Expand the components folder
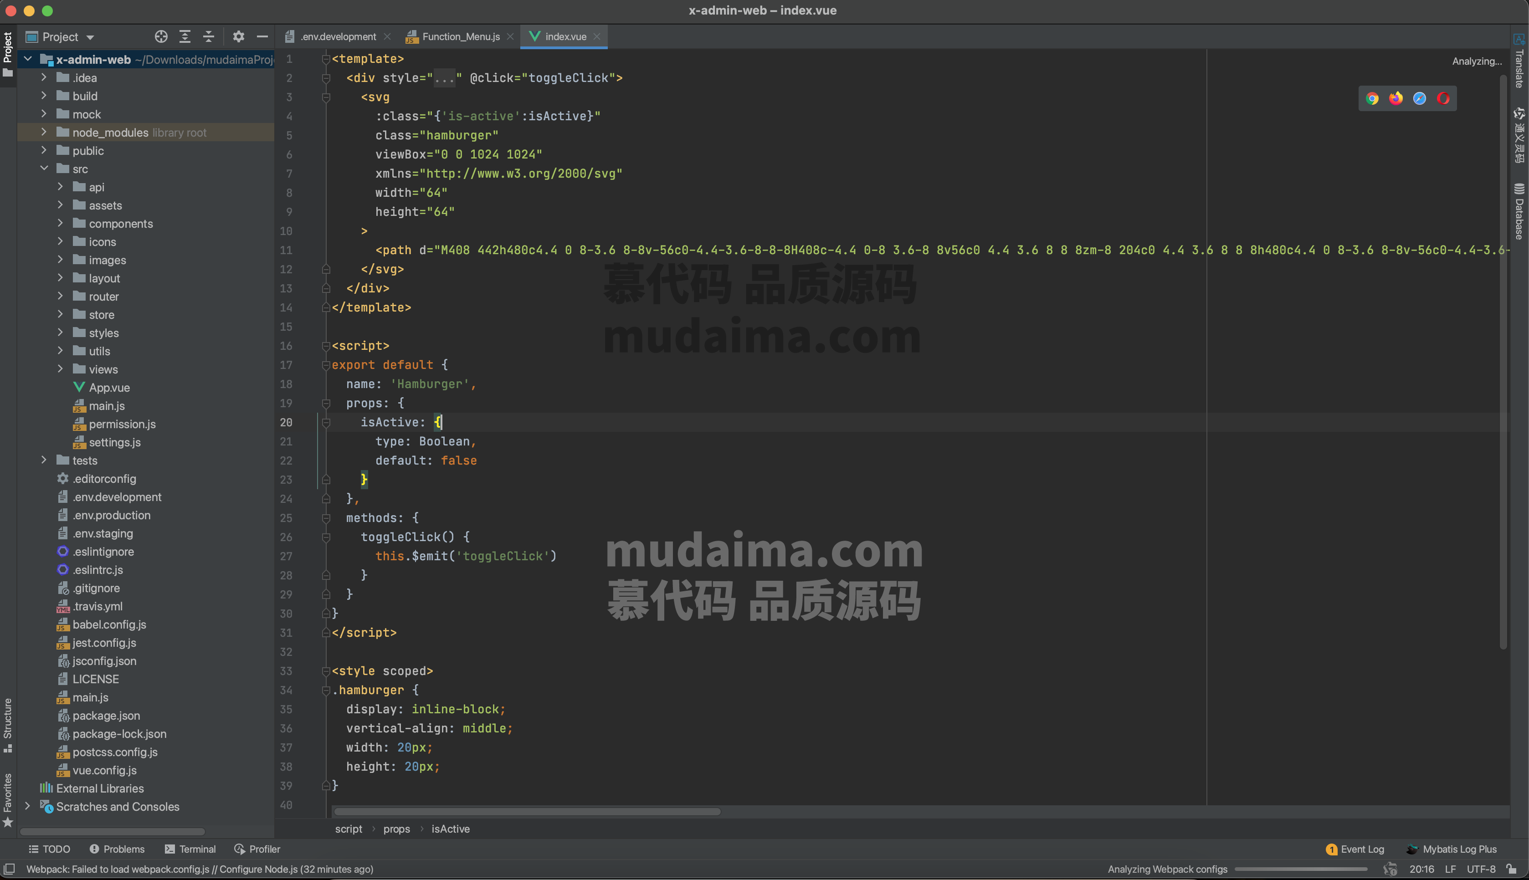The image size is (1529, 880). coord(60,223)
